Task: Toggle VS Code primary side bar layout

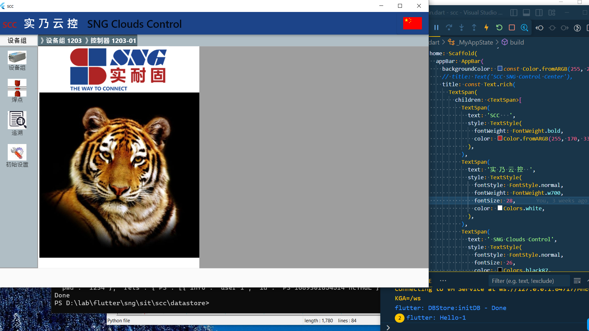Action: click(514, 13)
